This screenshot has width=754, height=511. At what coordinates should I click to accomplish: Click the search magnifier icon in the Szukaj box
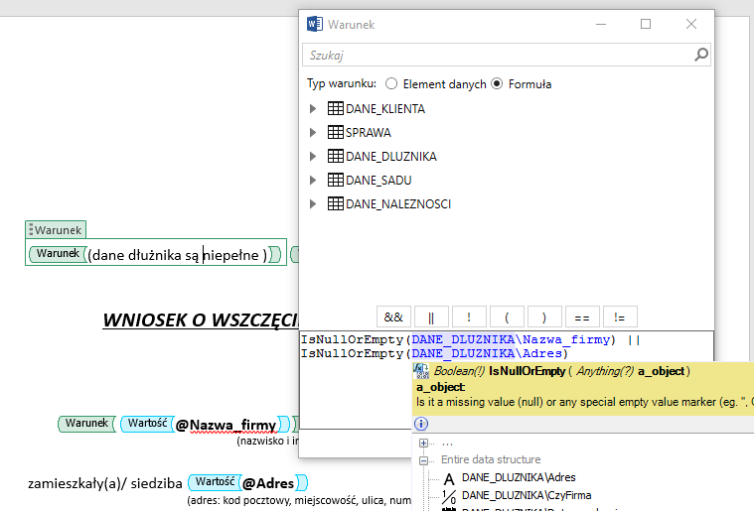[x=701, y=55]
